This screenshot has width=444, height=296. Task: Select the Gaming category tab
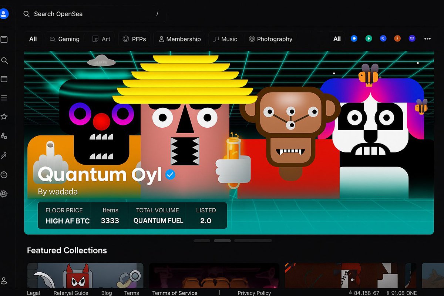[65, 39]
